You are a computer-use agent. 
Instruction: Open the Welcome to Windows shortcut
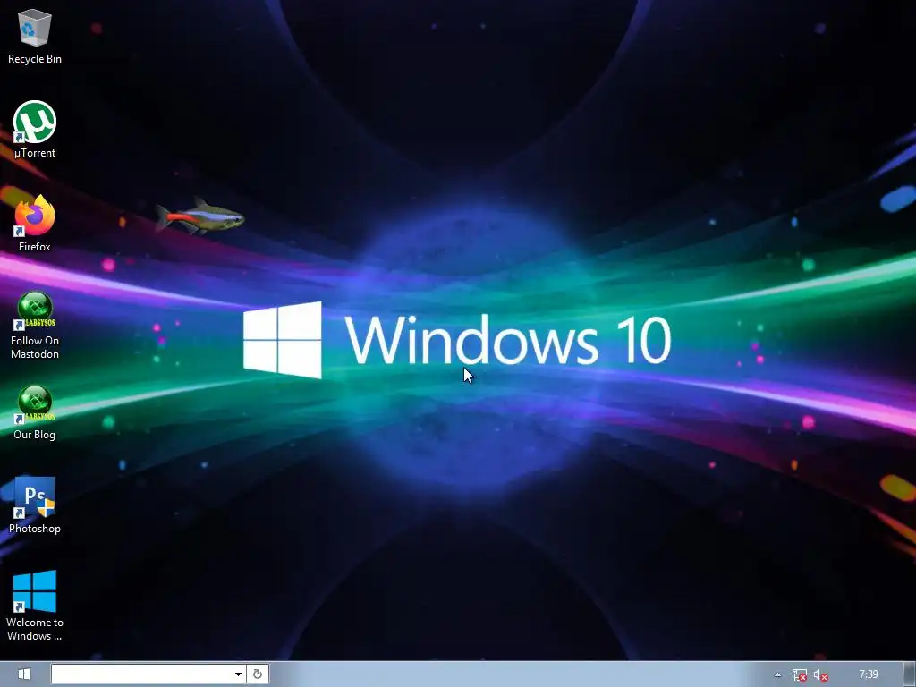(x=35, y=591)
